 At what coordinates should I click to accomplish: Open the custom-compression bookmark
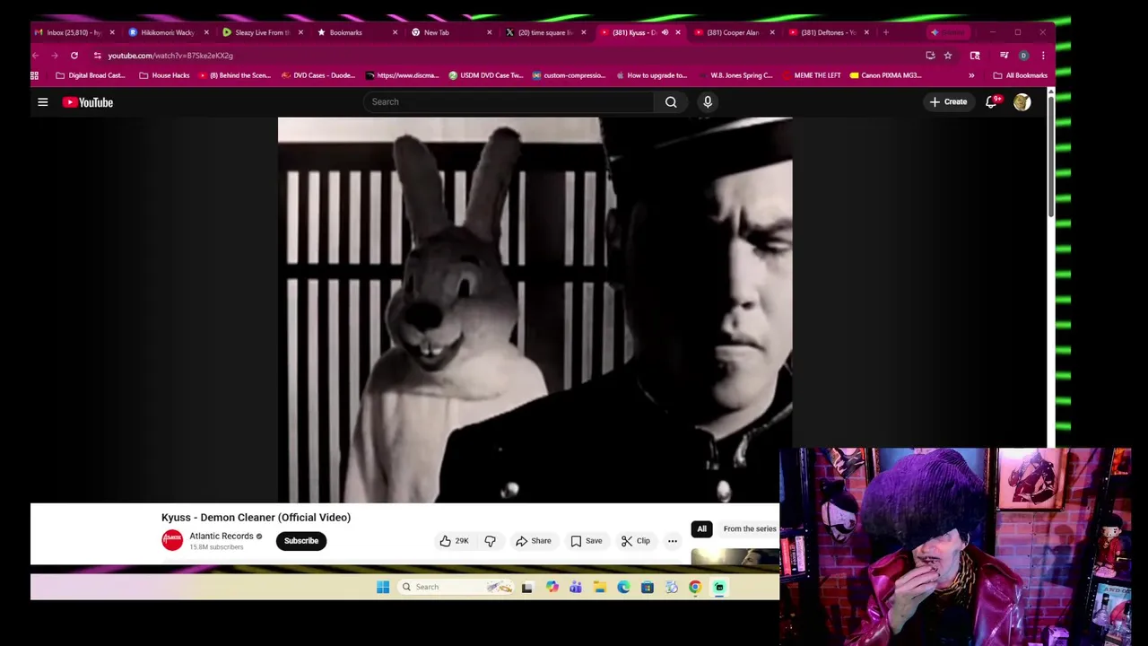(569, 75)
